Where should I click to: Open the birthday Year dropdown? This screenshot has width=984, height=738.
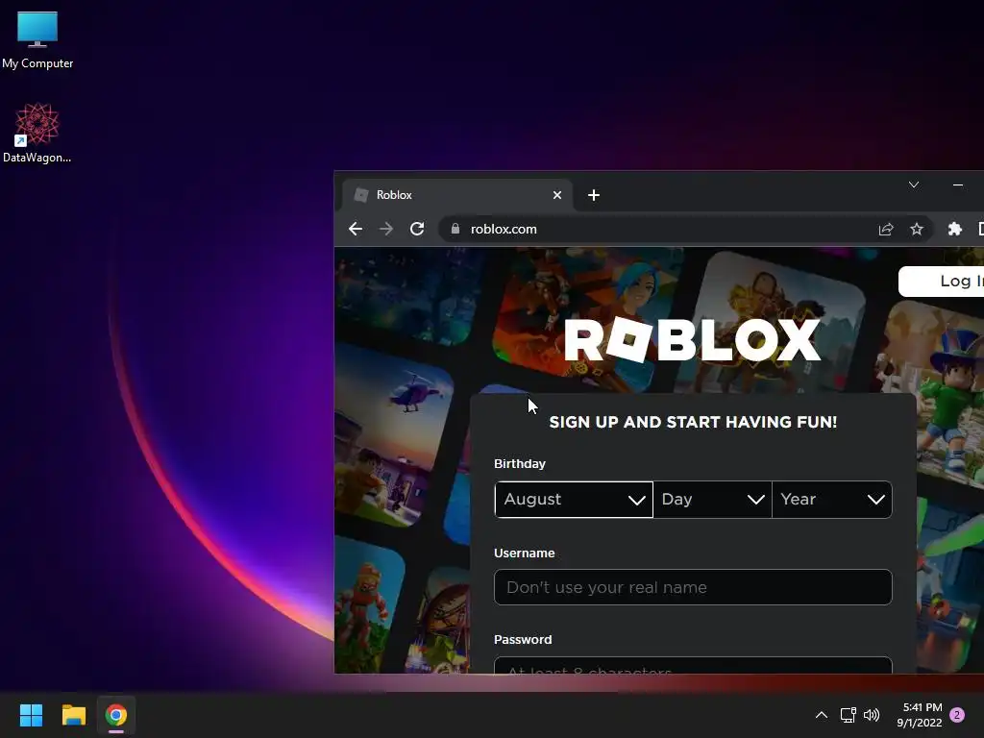point(832,500)
